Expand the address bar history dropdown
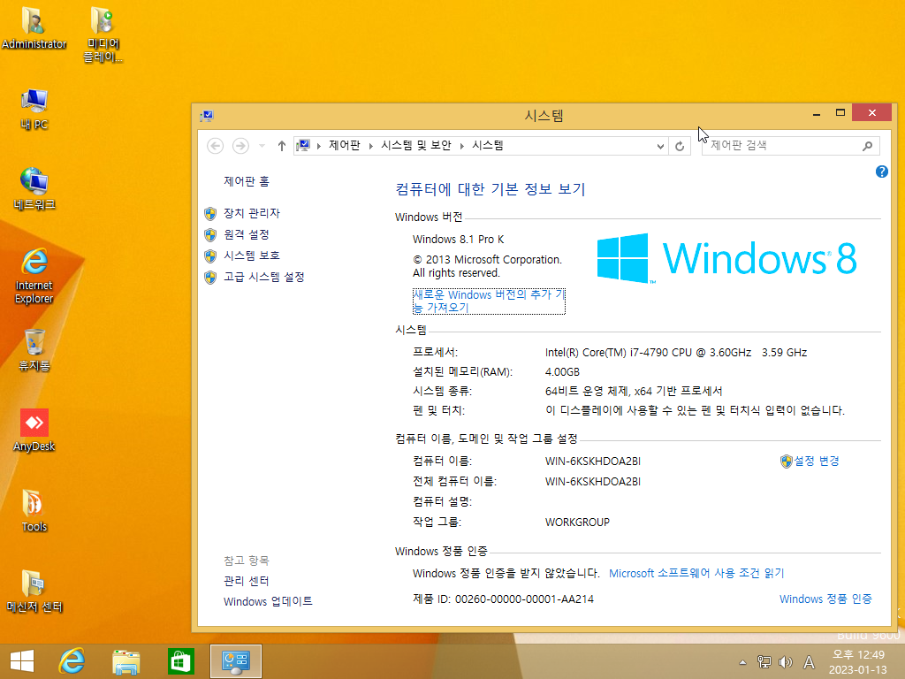905x679 pixels. pos(660,146)
